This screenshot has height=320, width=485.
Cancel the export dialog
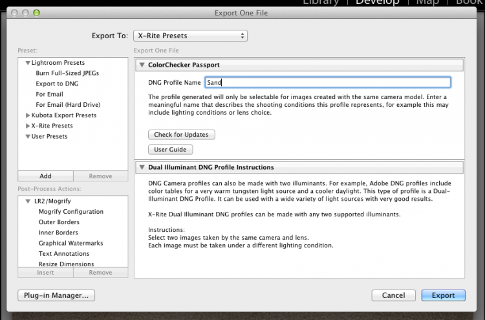tap(393, 295)
